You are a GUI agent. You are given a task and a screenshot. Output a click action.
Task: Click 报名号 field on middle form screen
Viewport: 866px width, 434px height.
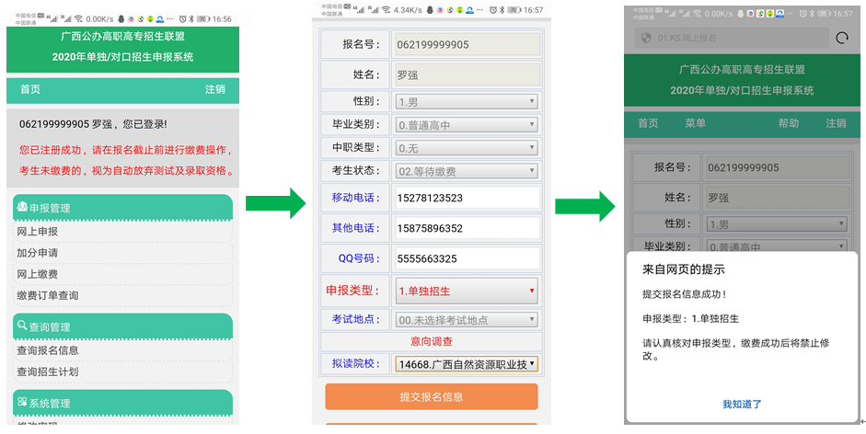[x=468, y=45]
